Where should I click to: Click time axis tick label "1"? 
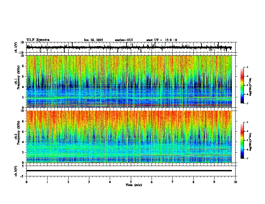47,182
